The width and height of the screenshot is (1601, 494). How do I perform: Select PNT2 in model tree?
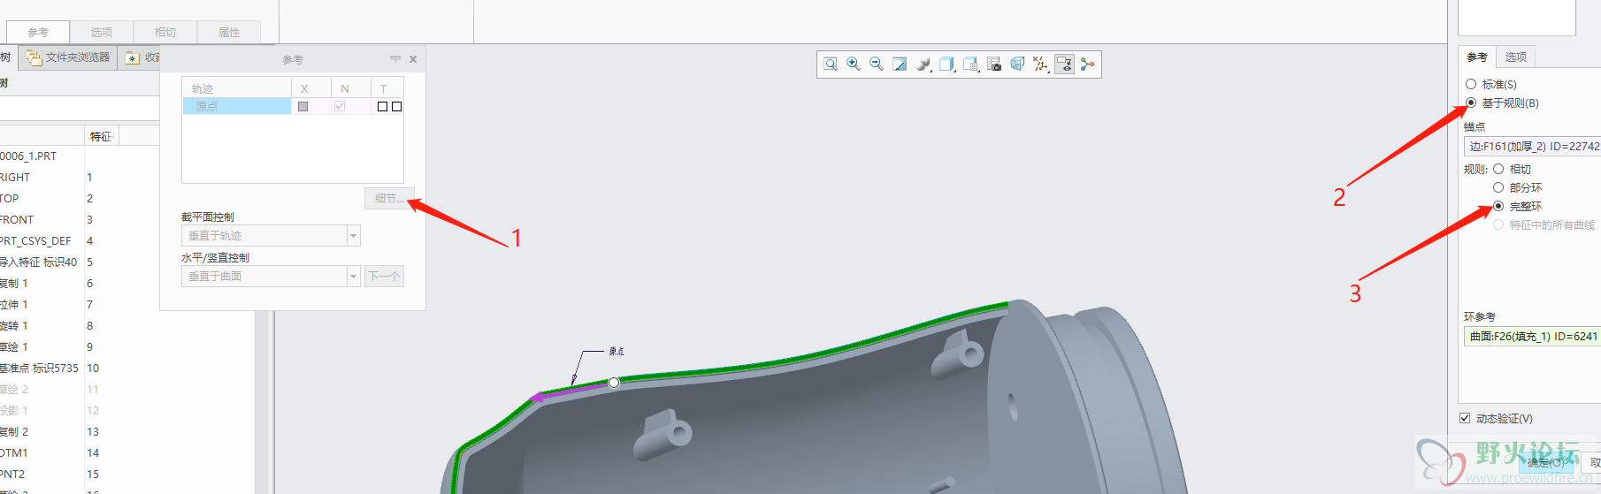point(12,474)
